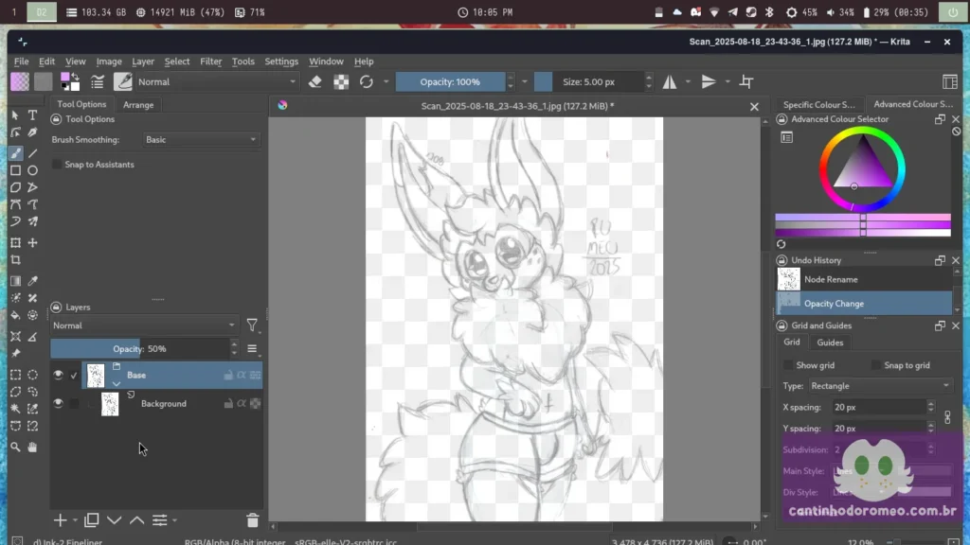Expand the mirror tool options arrow
970x545 pixels.
[688, 81]
